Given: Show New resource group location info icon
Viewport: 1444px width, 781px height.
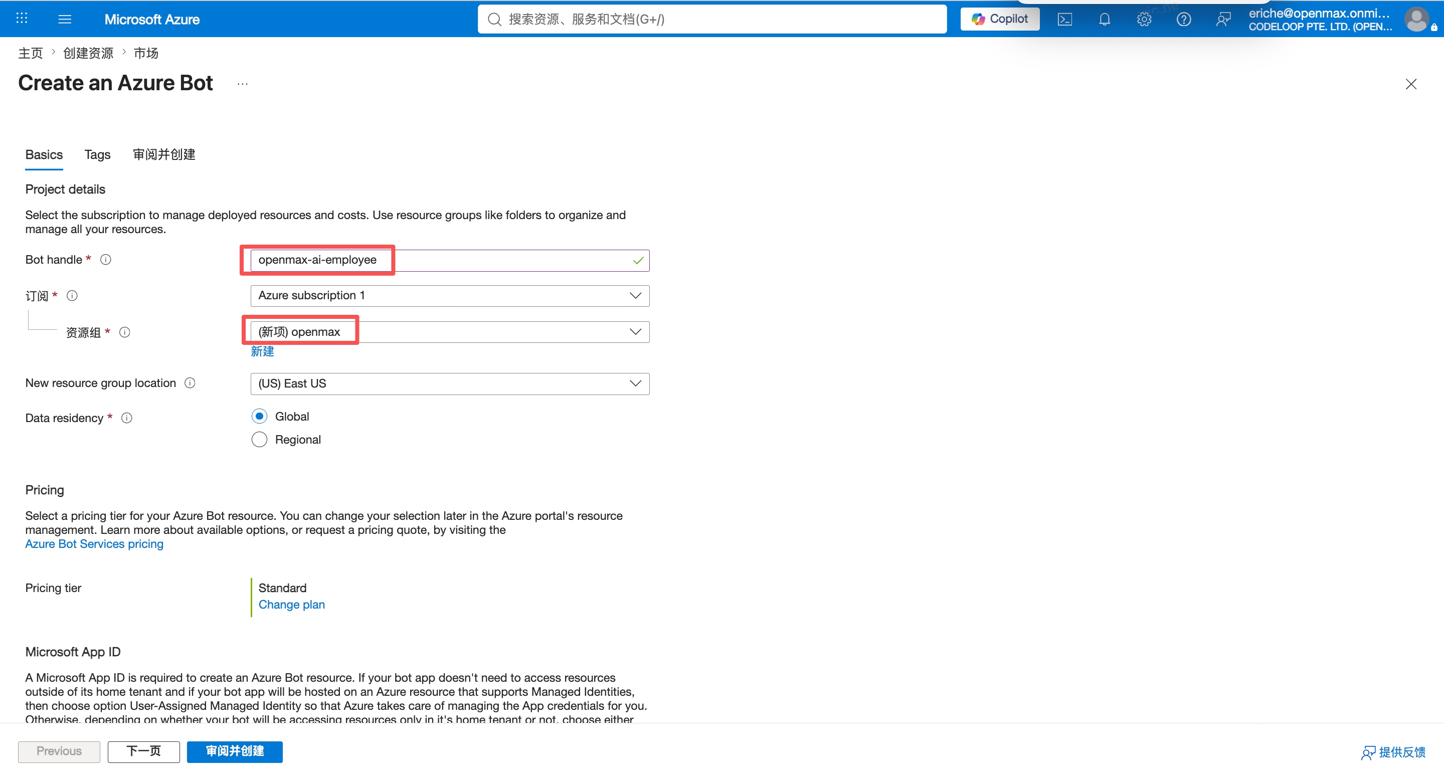Looking at the screenshot, I should pos(190,382).
